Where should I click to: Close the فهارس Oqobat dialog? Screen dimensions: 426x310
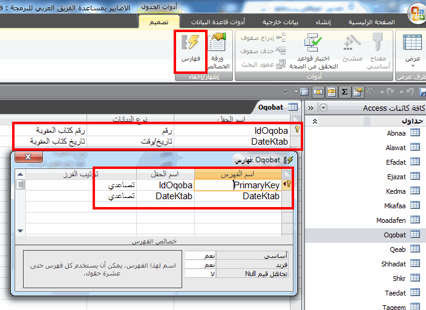coord(28,157)
